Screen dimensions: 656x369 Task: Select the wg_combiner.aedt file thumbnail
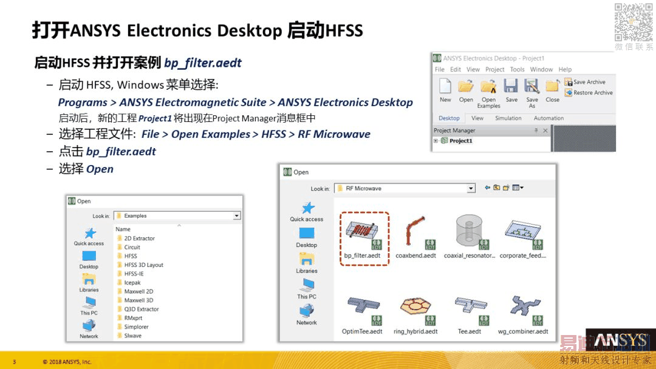click(523, 314)
